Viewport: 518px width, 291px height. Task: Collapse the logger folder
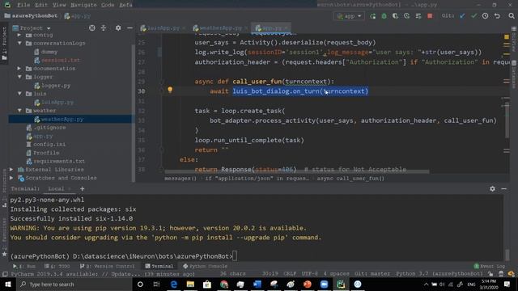click(x=19, y=77)
